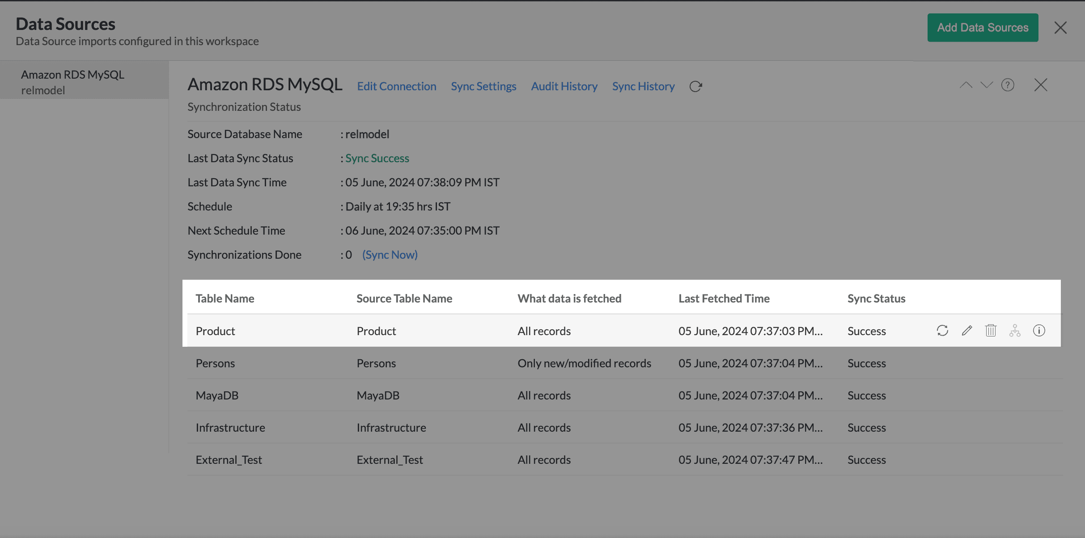
Task: Select the Product table name cell
Action: click(x=215, y=331)
